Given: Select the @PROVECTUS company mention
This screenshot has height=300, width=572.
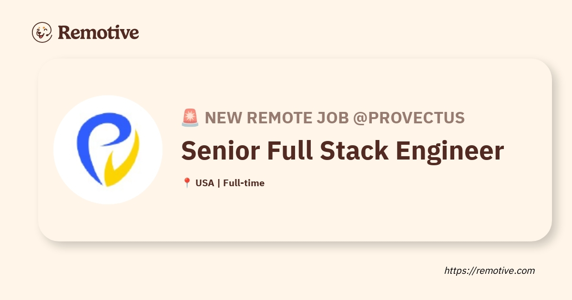Looking at the screenshot, I should click(409, 118).
